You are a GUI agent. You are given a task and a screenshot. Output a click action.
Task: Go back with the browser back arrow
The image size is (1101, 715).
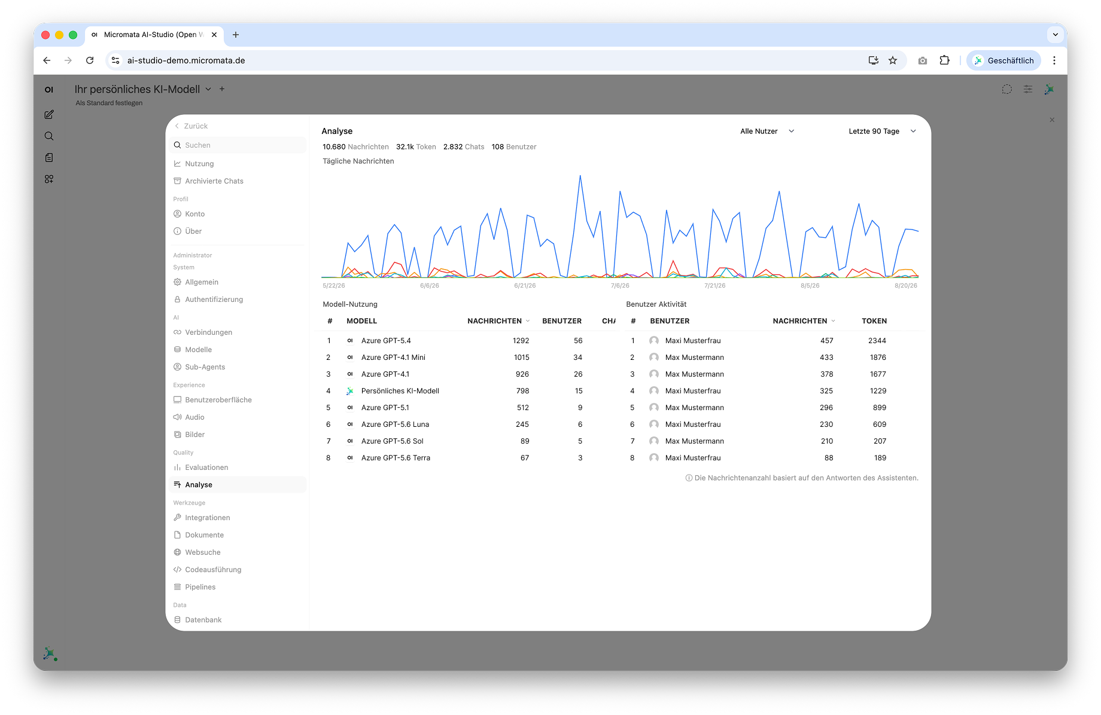47,60
